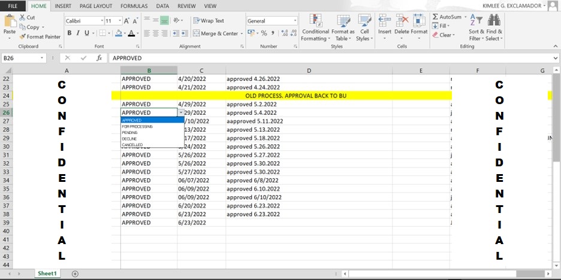561x280 pixels.
Task: Click cell B26 validation dropdown arrow
Action: coord(181,112)
